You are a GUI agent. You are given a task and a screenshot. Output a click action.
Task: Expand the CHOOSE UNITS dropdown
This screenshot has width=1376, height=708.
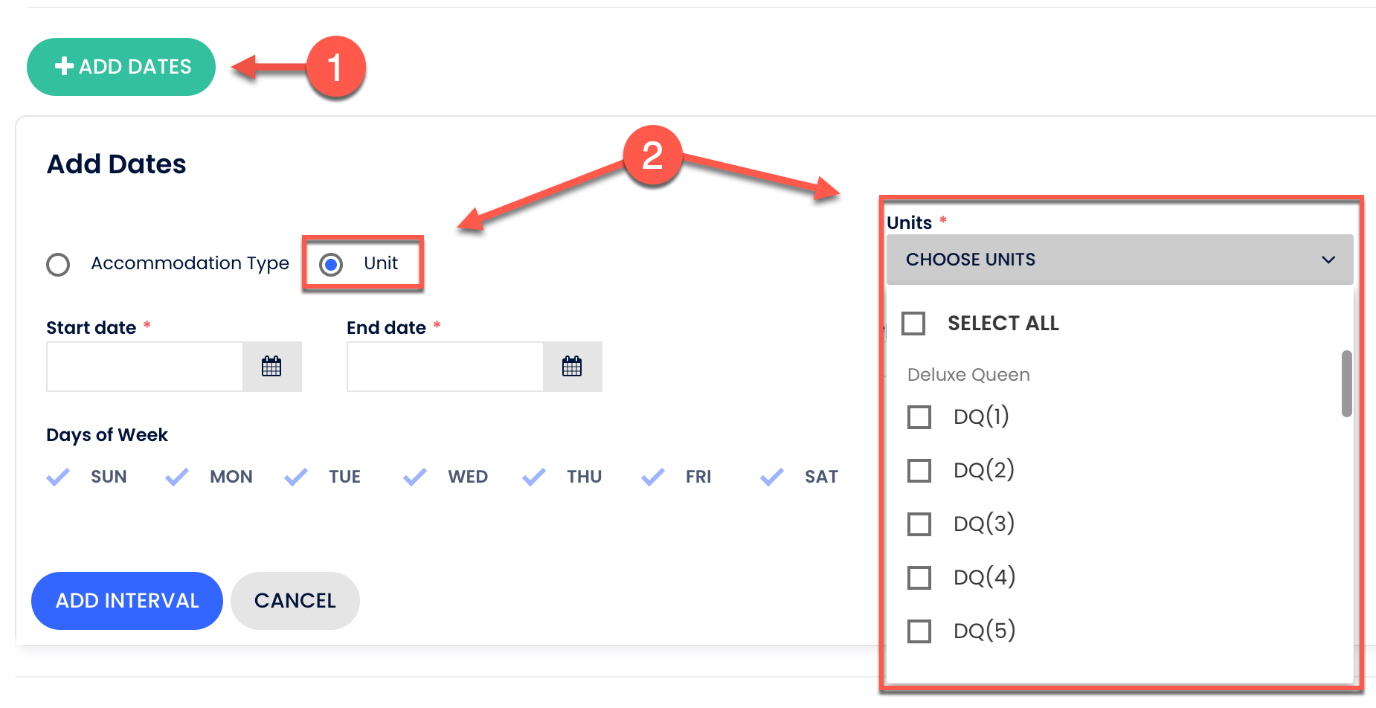[1119, 260]
